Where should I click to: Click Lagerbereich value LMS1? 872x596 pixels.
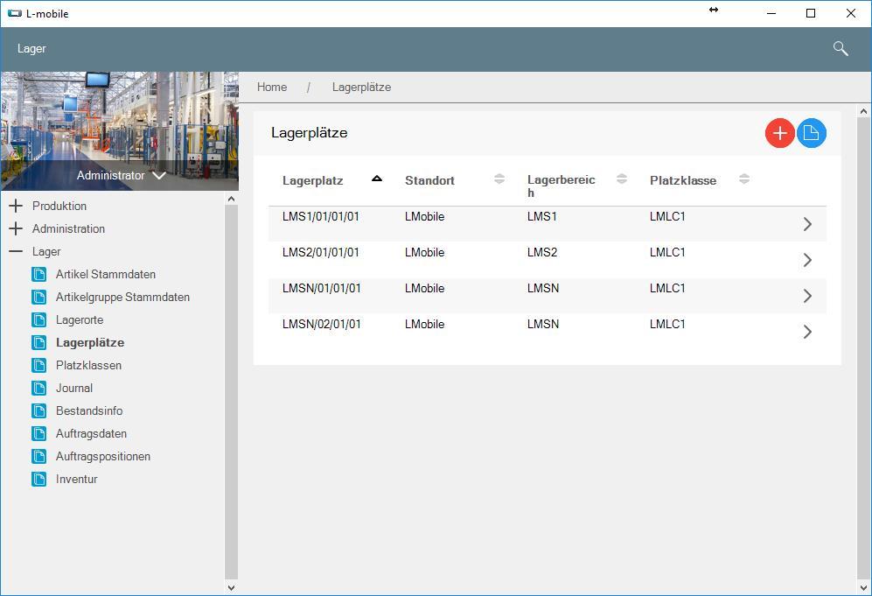[541, 216]
